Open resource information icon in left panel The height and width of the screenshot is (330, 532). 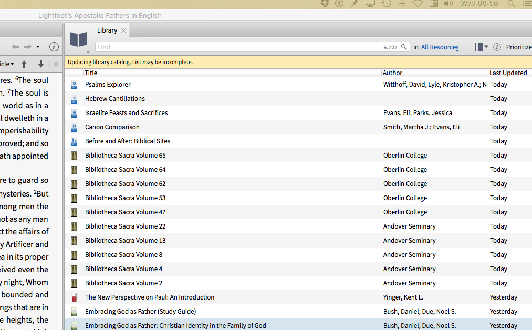pyautogui.click(x=54, y=47)
